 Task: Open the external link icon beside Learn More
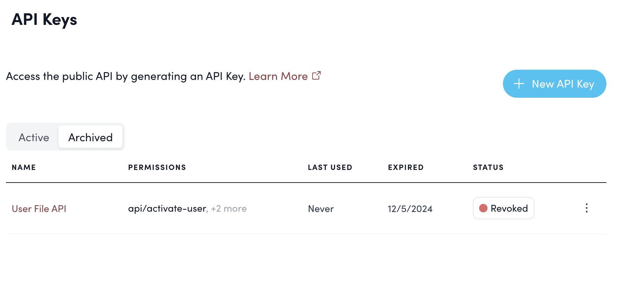[317, 75]
